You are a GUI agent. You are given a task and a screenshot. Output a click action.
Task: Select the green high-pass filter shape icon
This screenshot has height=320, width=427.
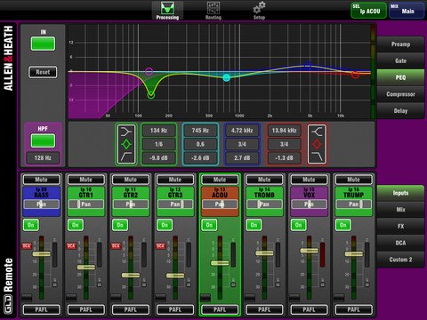(126, 156)
